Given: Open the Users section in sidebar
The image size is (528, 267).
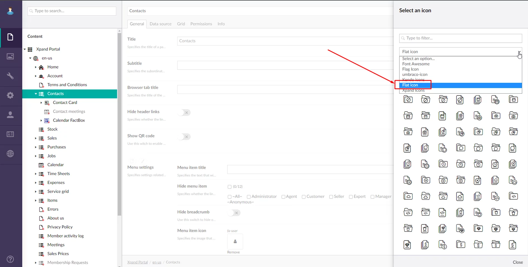Looking at the screenshot, I should [10, 115].
